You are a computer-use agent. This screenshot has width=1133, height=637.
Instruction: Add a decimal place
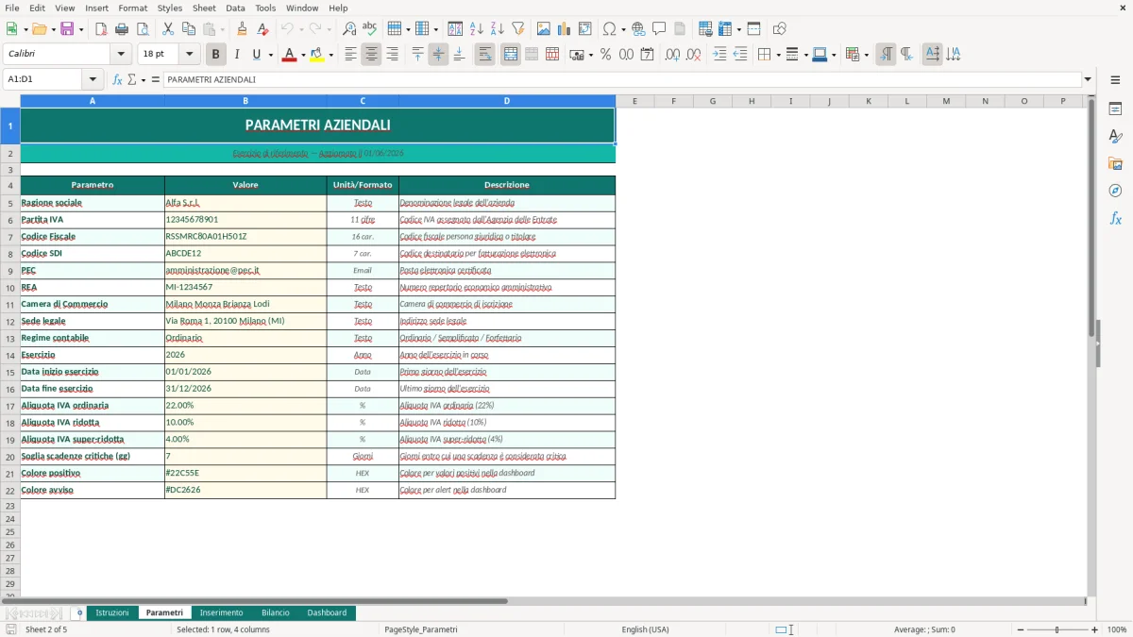tap(673, 55)
